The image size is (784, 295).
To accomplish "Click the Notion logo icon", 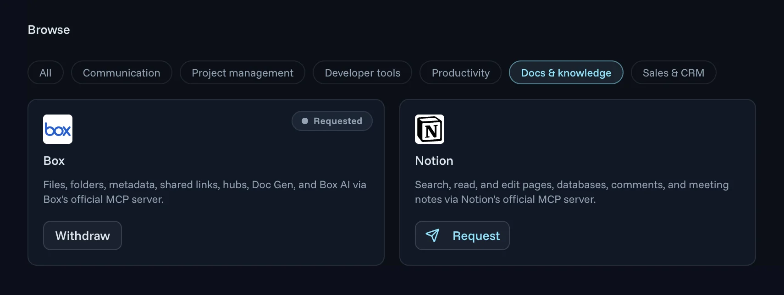I will click(430, 129).
